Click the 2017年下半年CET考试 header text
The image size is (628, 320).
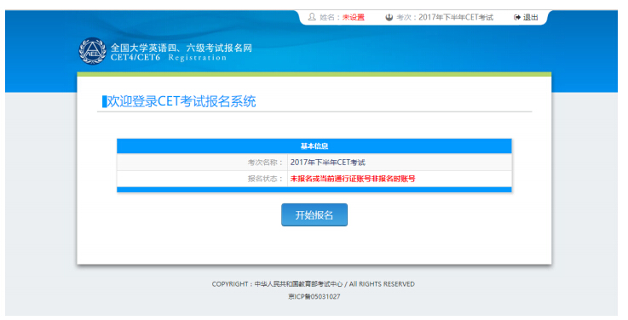(456, 17)
